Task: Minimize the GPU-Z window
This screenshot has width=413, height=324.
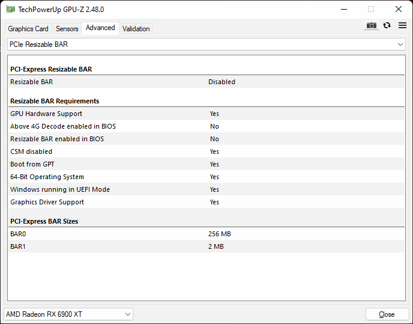Action: pos(344,9)
